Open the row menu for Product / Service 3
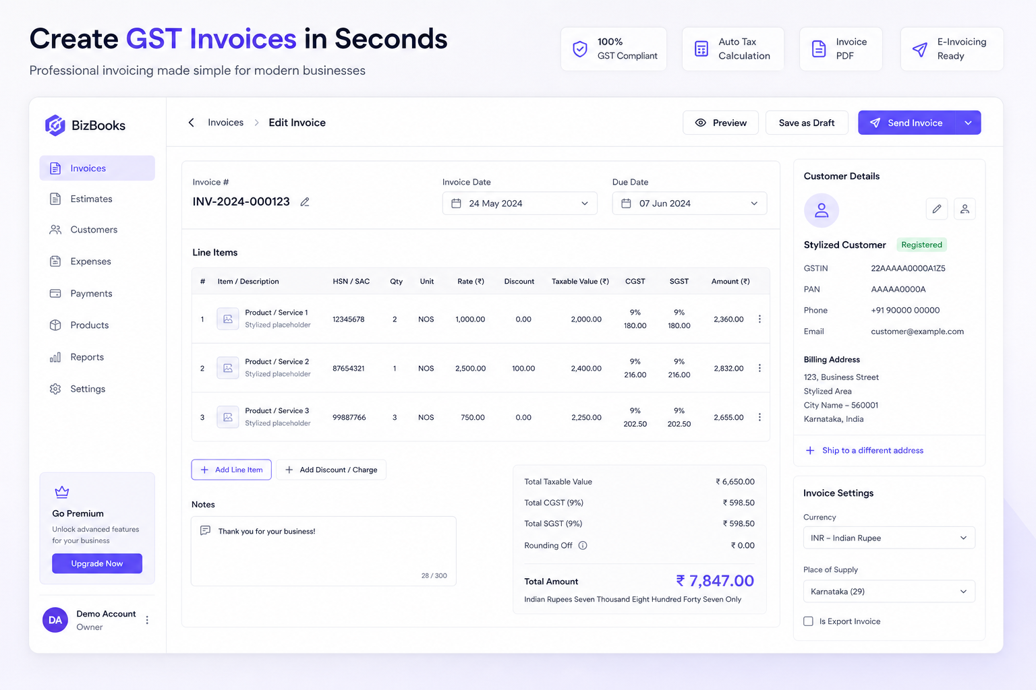 [x=759, y=418]
